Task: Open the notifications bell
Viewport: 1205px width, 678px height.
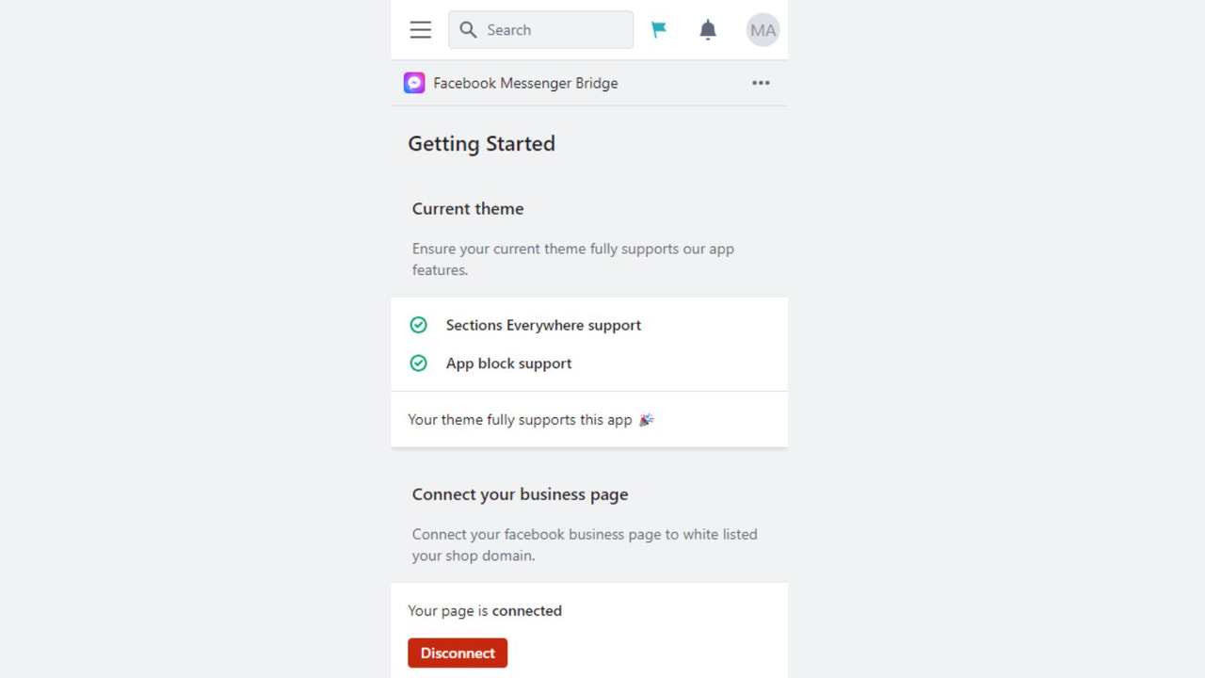Action: 707,29
